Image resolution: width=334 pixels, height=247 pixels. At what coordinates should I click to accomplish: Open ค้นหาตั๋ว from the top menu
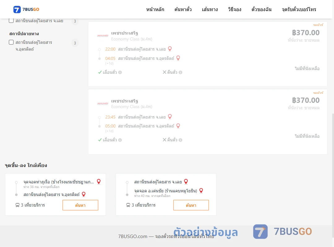(x=183, y=10)
